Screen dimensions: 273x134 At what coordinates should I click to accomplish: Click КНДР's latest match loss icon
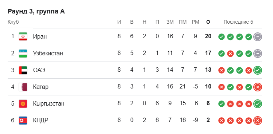pyautogui.click(x=258, y=121)
